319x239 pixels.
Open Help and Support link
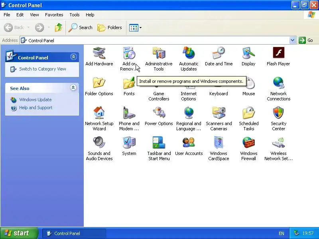(35, 108)
